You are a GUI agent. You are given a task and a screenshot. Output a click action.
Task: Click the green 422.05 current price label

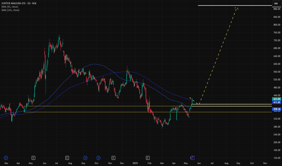click(277, 99)
